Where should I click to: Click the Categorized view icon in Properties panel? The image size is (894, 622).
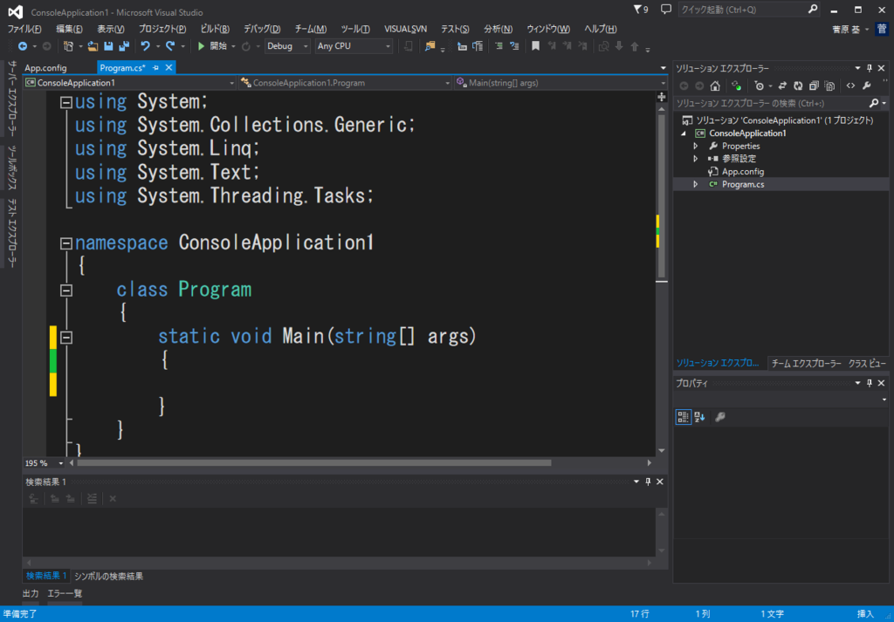tap(683, 417)
